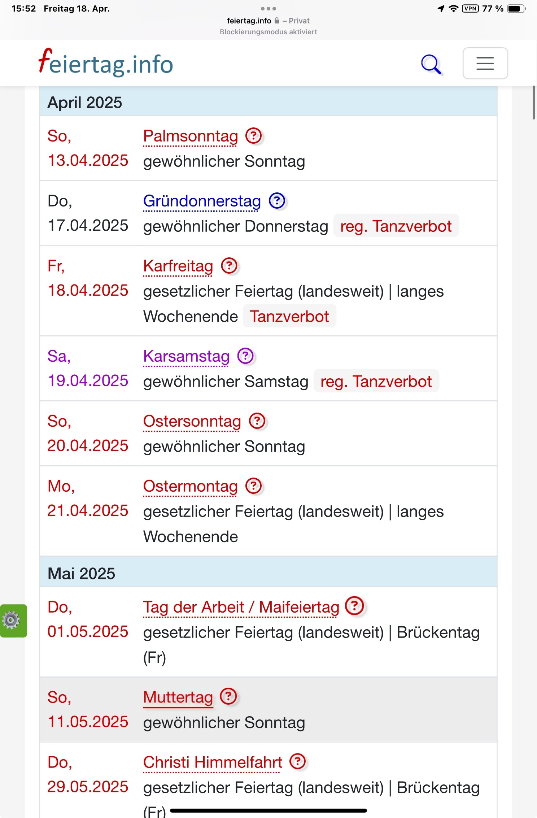Click the info icon beside Karsamstag
Screen dimensions: 537x818
click(245, 356)
